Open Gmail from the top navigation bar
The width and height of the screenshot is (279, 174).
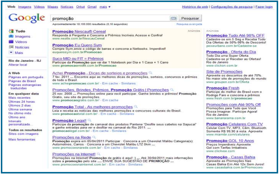click(x=92, y=7)
